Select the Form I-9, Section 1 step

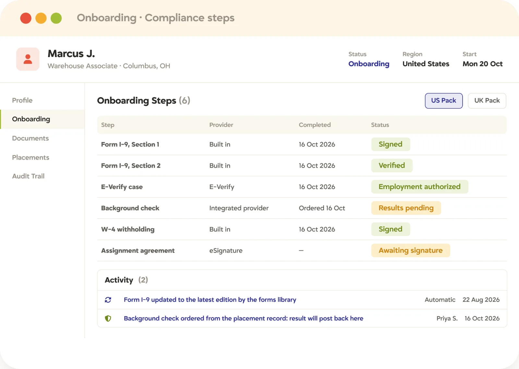pyautogui.click(x=130, y=144)
